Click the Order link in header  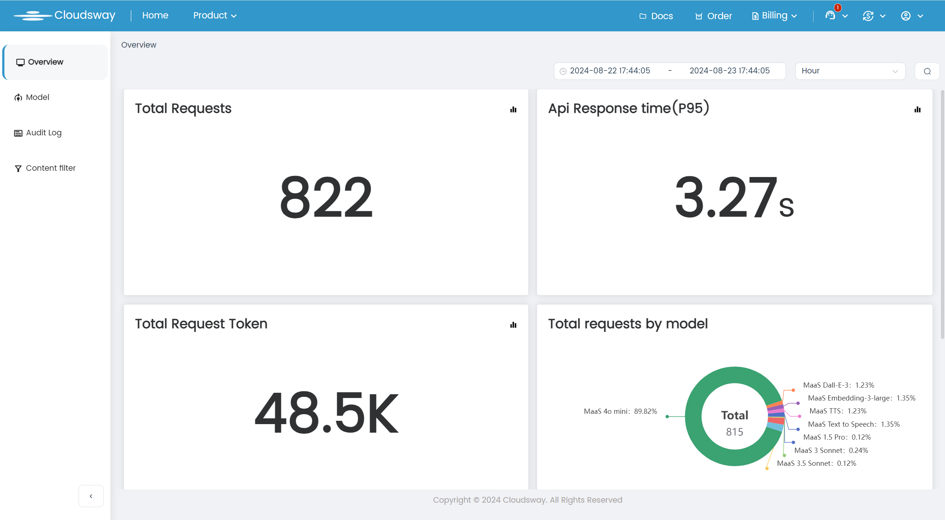[x=714, y=16]
